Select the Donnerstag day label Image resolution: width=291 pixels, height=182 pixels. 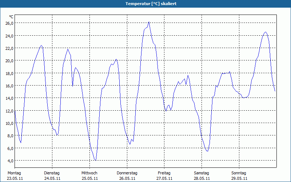[127, 173]
